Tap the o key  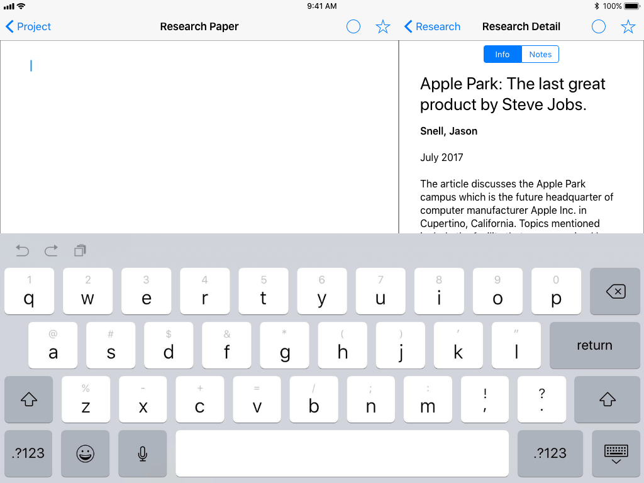497,291
